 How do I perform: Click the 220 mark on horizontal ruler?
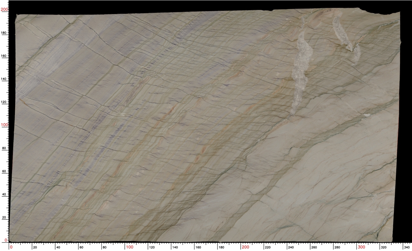tap(268, 247)
